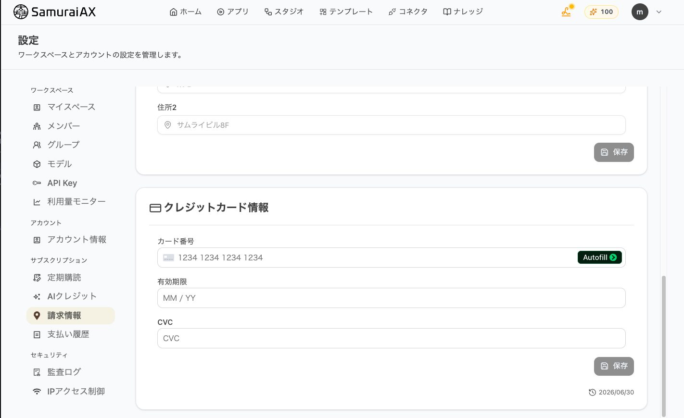
Task: Open the アプリ navigation item
Action: pos(233,12)
